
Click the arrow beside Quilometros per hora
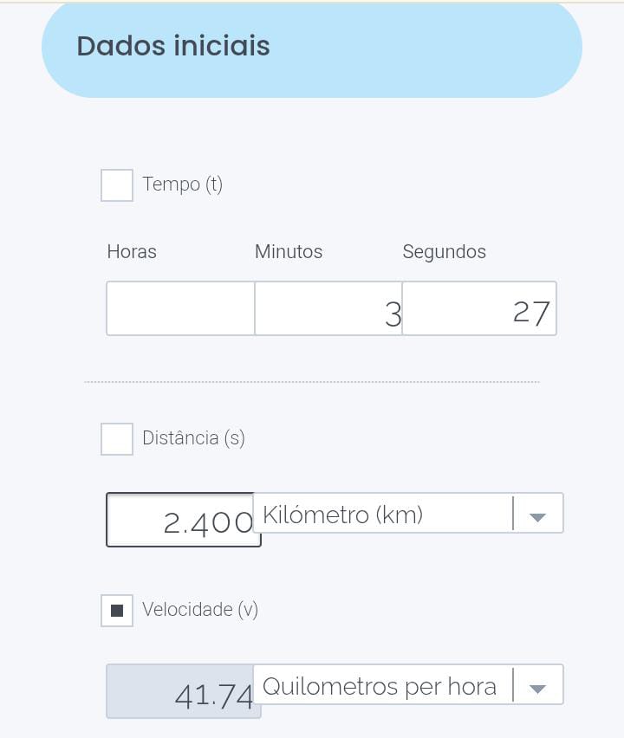(537, 687)
